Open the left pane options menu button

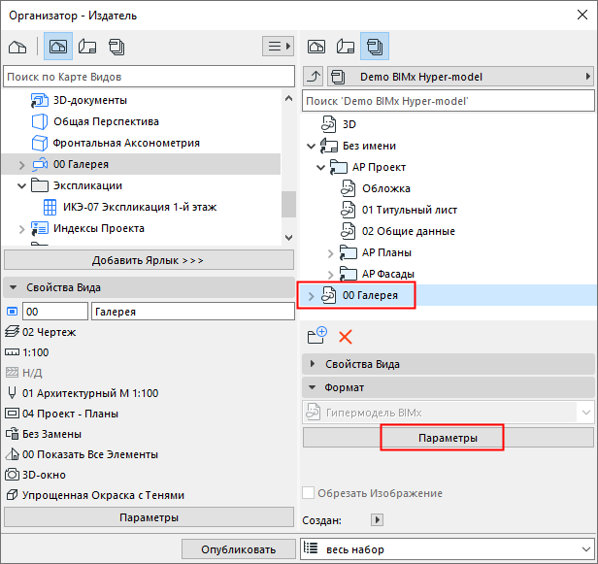tap(278, 47)
